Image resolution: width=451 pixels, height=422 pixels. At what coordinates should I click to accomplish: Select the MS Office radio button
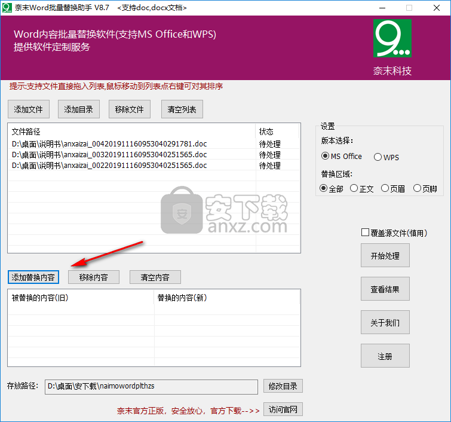tap(326, 157)
